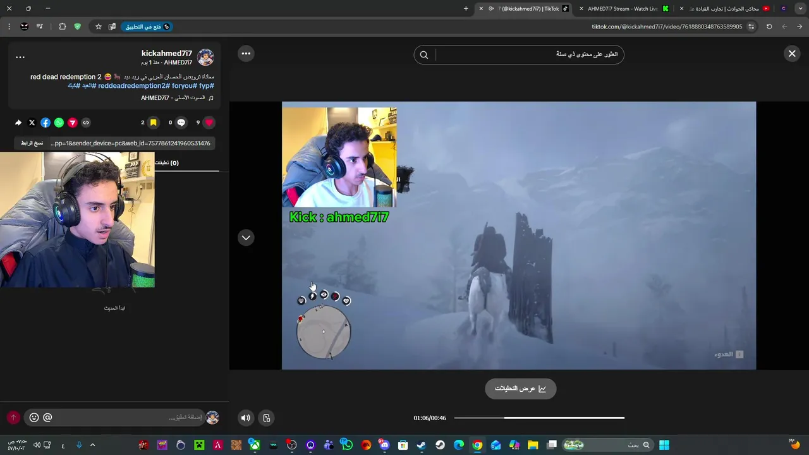
Task: Share the video via red repost icon
Action: click(x=73, y=123)
